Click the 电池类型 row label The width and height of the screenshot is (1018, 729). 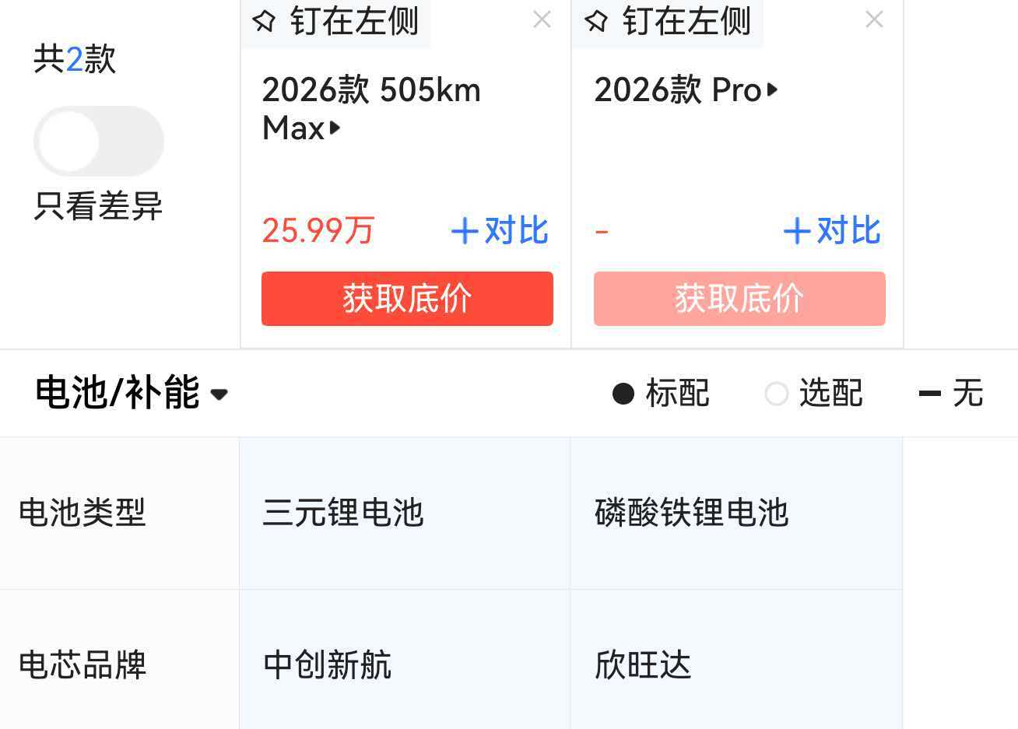[x=82, y=513]
